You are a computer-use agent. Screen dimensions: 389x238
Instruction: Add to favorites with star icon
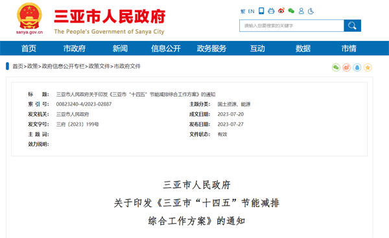[x=368, y=67]
